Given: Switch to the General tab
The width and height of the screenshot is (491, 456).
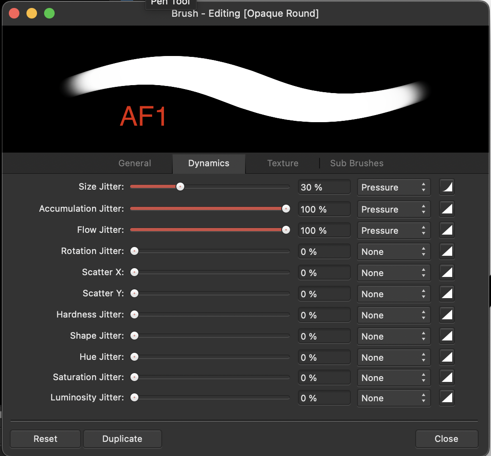Looking at the screenshot, I should [x=134, y=163].
